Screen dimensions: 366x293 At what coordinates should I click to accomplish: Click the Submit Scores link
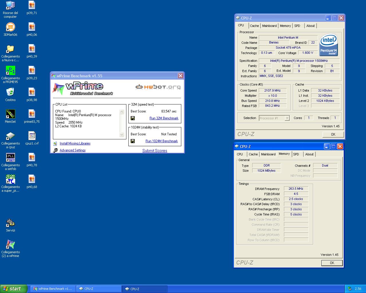(x=155, y=151)
